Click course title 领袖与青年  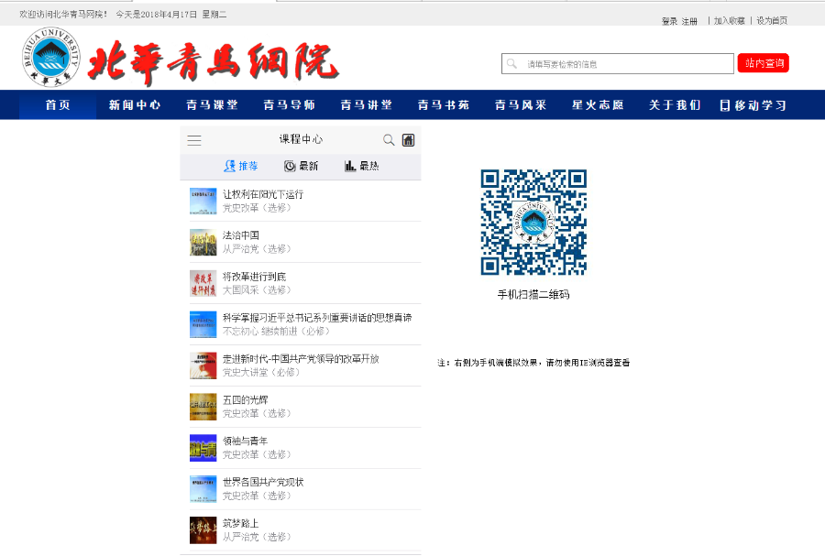tap(245, 441)
